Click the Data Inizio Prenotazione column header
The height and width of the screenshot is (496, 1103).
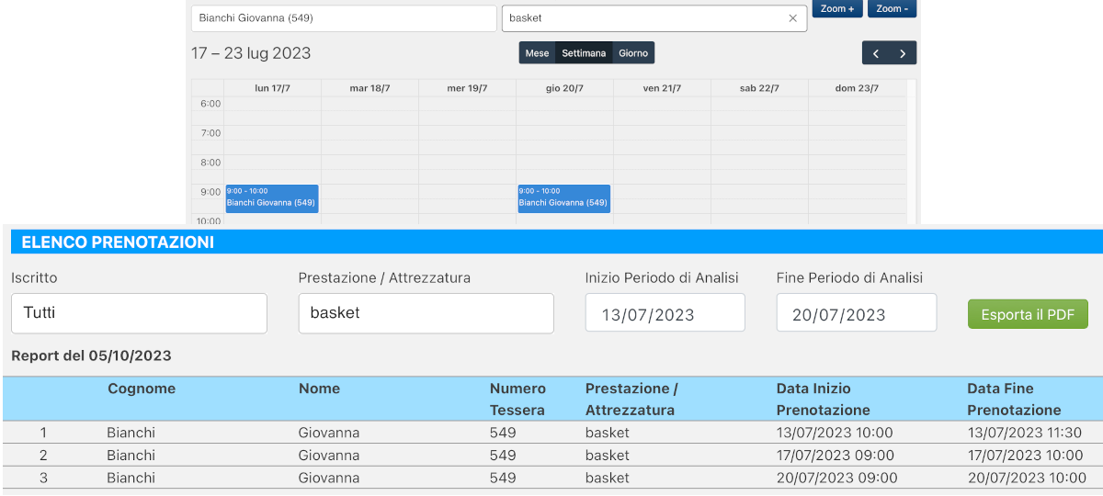click(x=823, y=399)
